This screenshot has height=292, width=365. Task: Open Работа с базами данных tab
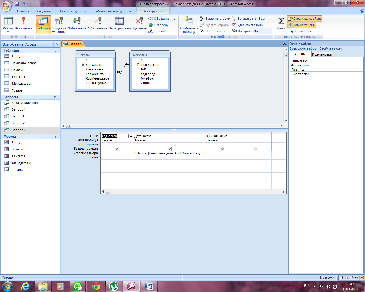point(113,11)
